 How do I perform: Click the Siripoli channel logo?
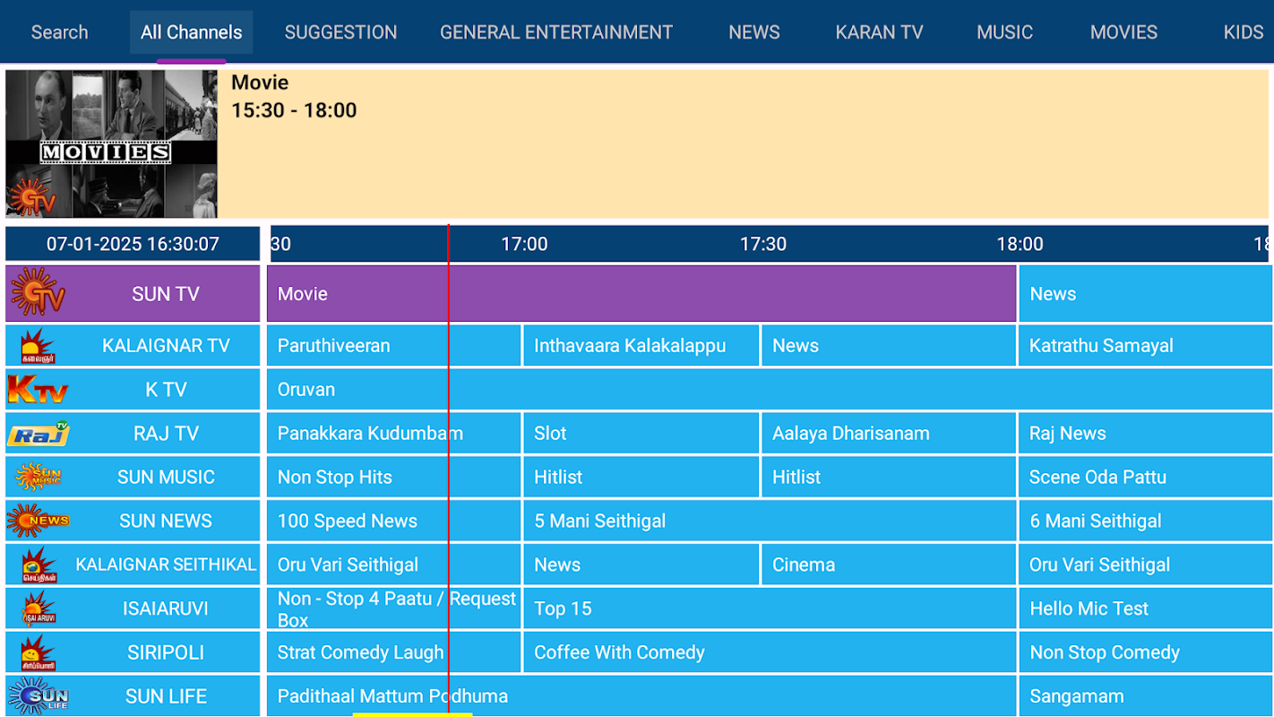[38, 652]
